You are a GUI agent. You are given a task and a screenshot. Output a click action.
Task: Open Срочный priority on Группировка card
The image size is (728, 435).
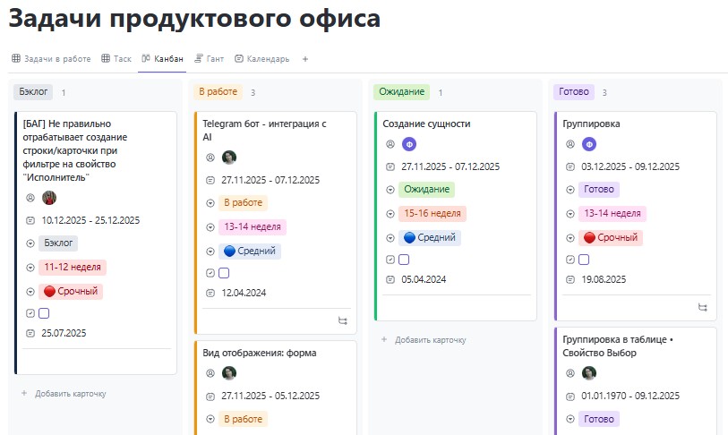[x=611, y=237]
